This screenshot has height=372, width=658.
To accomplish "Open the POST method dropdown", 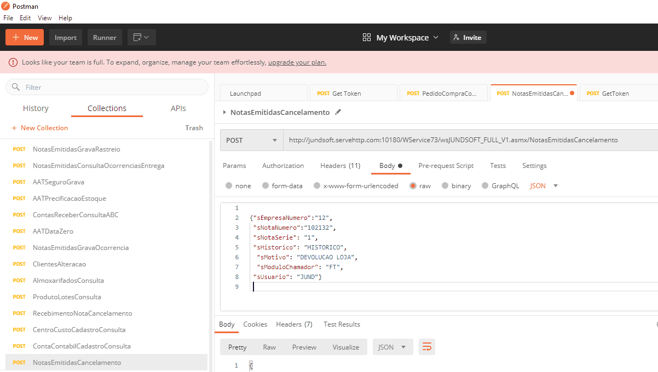I will [x=251, y=140].
